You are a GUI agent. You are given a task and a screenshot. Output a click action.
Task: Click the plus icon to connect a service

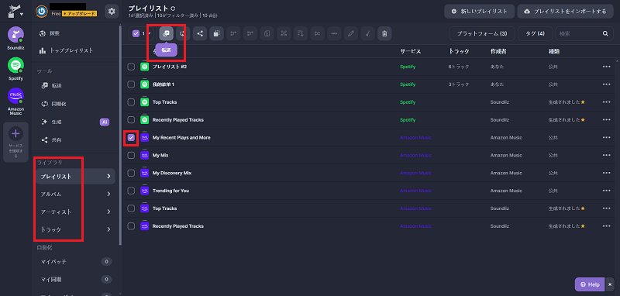click(15, 134)
